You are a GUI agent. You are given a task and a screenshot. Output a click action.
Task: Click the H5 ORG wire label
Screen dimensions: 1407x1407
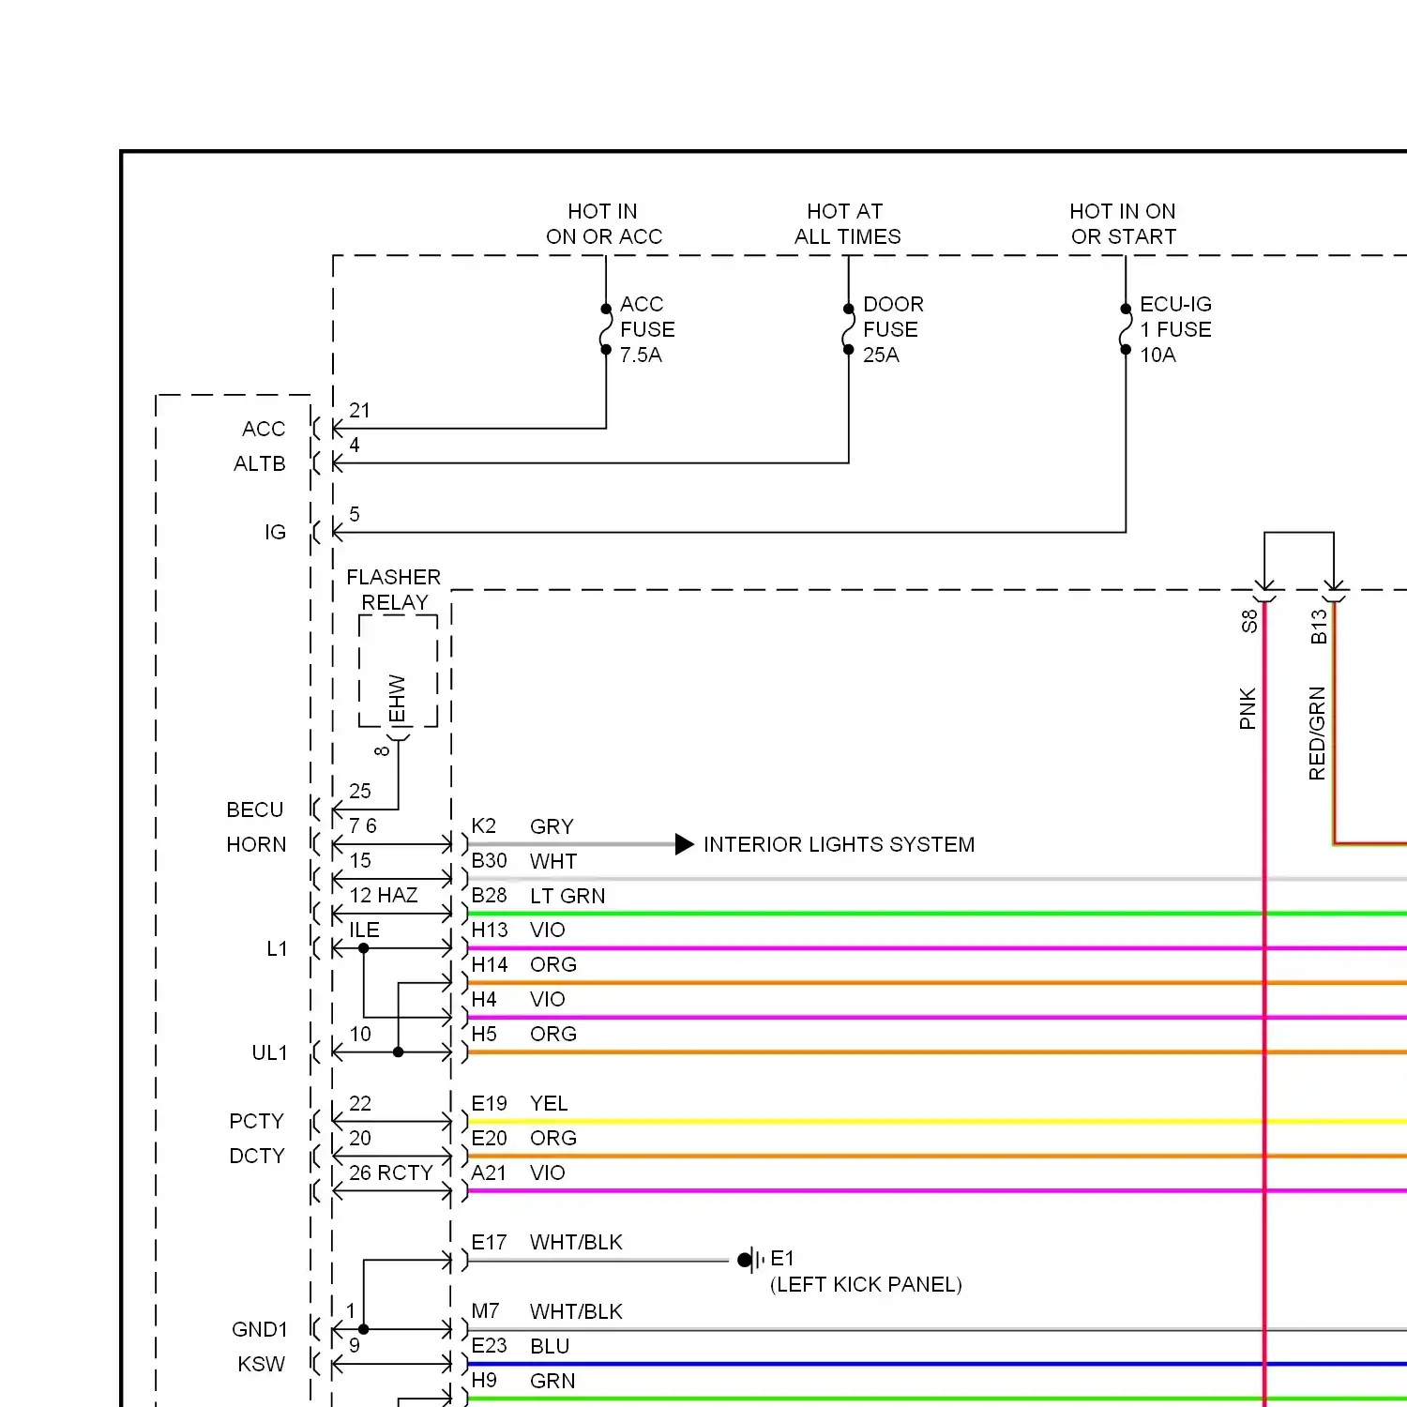click(523, 1034)
